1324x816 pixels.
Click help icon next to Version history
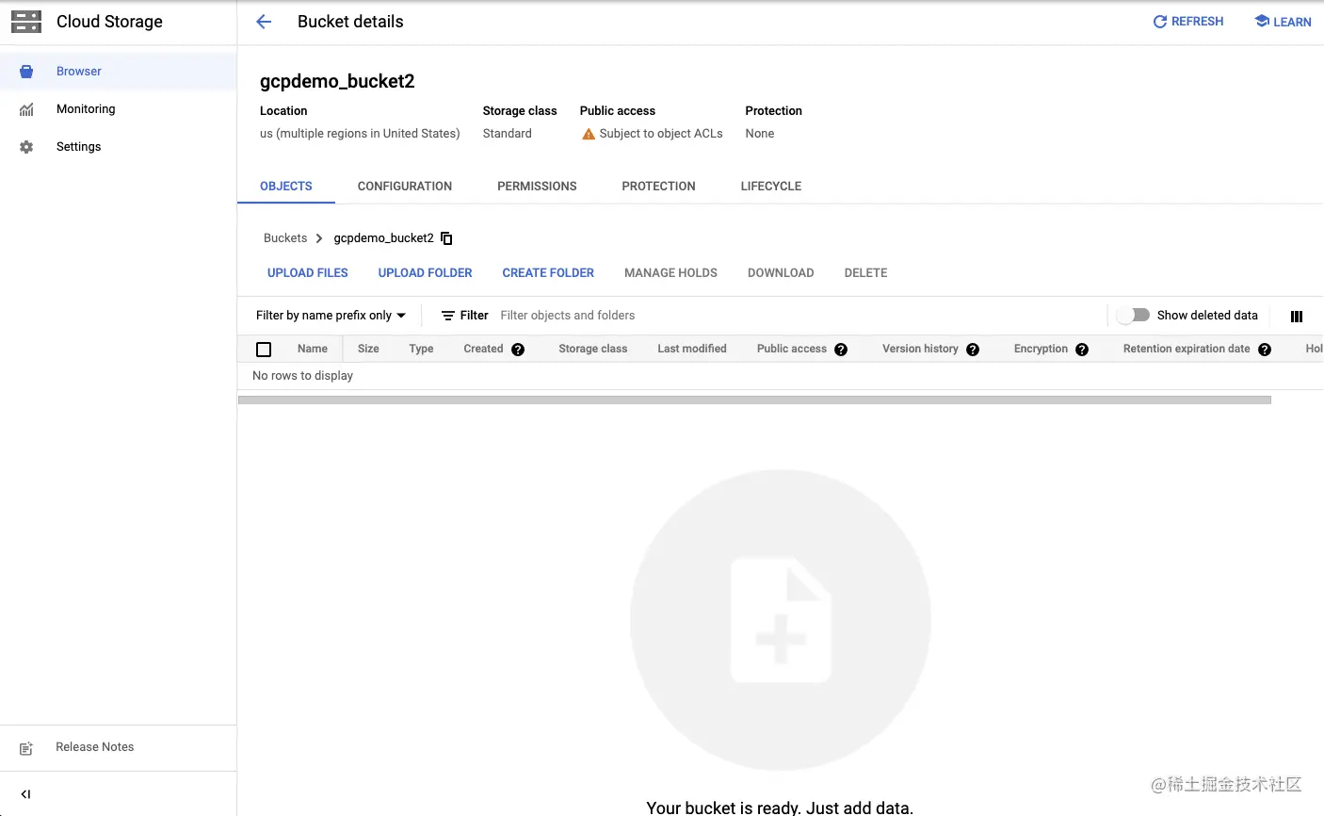[973, 350]
